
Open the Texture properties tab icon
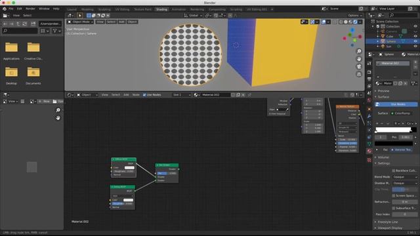tap(369, 160)
